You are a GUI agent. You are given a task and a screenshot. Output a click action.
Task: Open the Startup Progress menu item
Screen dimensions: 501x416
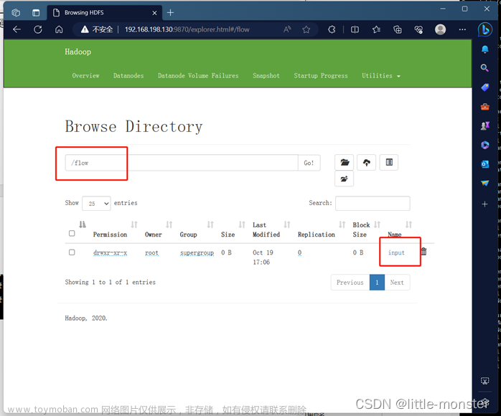(321, 75)
